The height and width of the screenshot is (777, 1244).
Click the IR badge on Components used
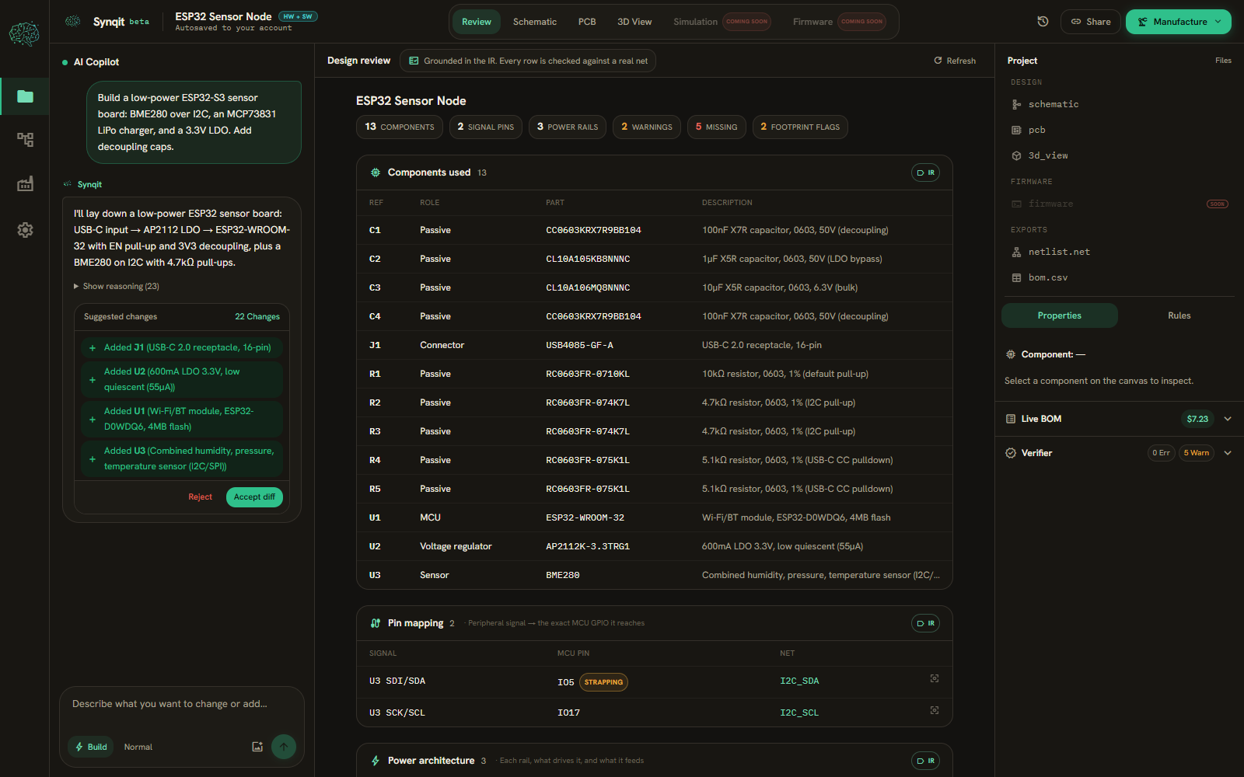coord(925,172)
